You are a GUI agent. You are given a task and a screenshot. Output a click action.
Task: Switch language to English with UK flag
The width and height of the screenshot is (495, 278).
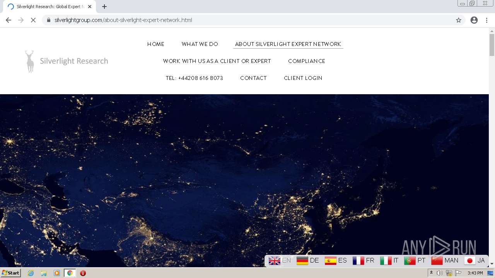click(280, 261)
